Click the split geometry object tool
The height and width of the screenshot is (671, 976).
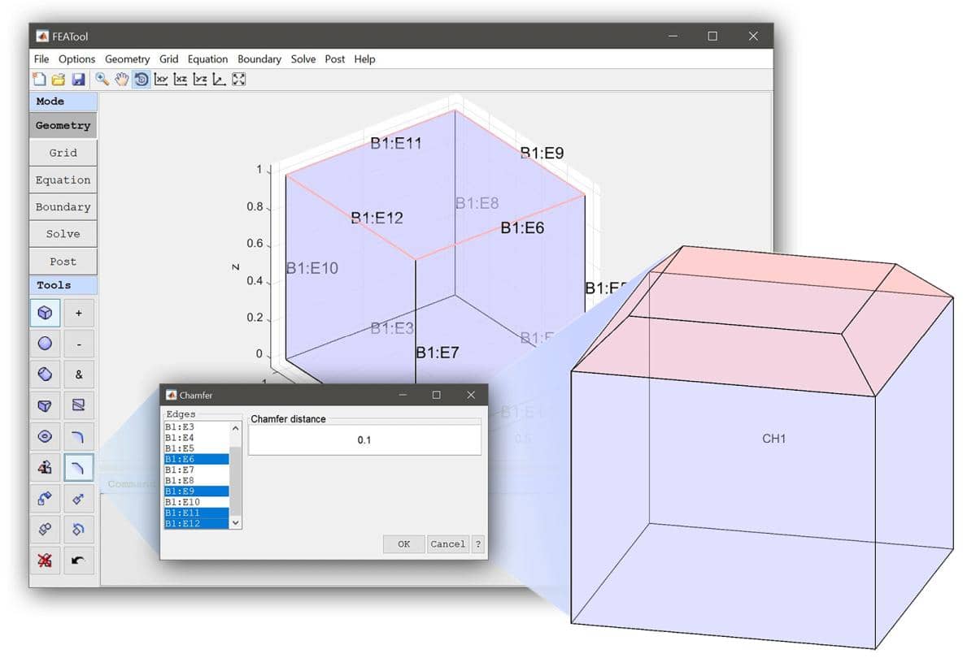(79, 405)
